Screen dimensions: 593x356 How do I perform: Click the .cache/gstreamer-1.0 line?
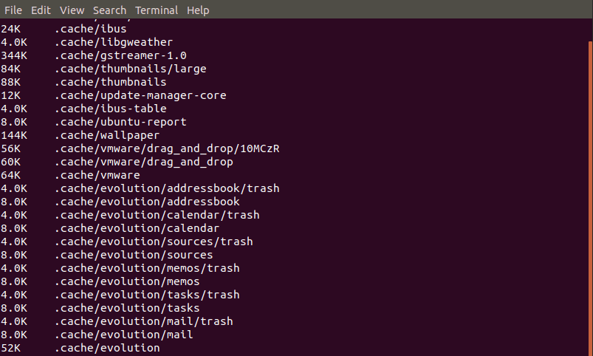tap(93, 55)
